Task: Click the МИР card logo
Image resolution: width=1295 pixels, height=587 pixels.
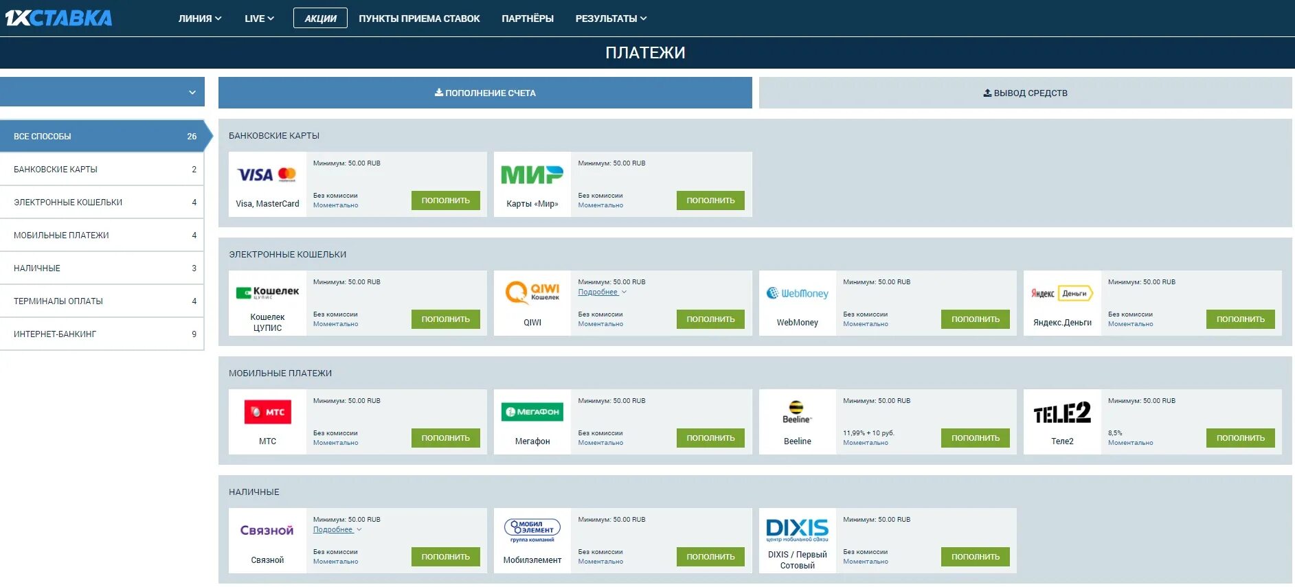Action: [532, 175]
